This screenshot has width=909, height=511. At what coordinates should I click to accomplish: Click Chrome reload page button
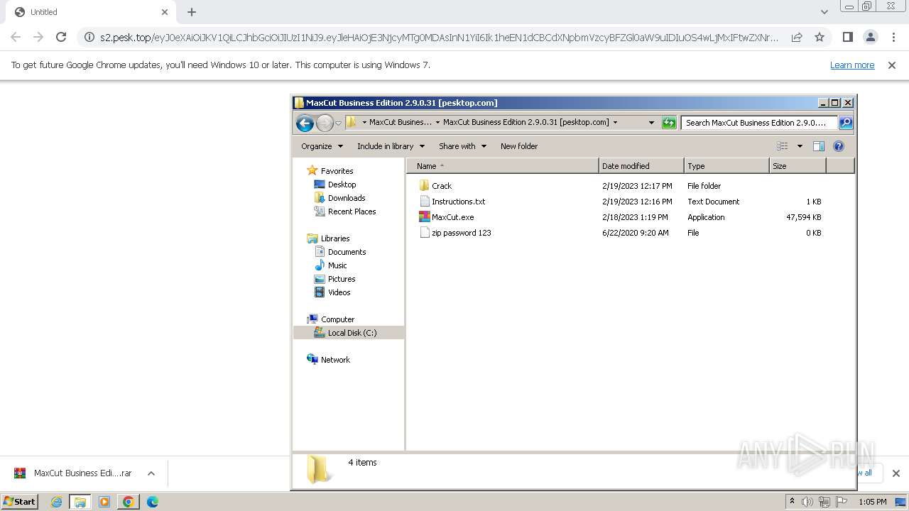pyautogui.click(x=61, y=37)
